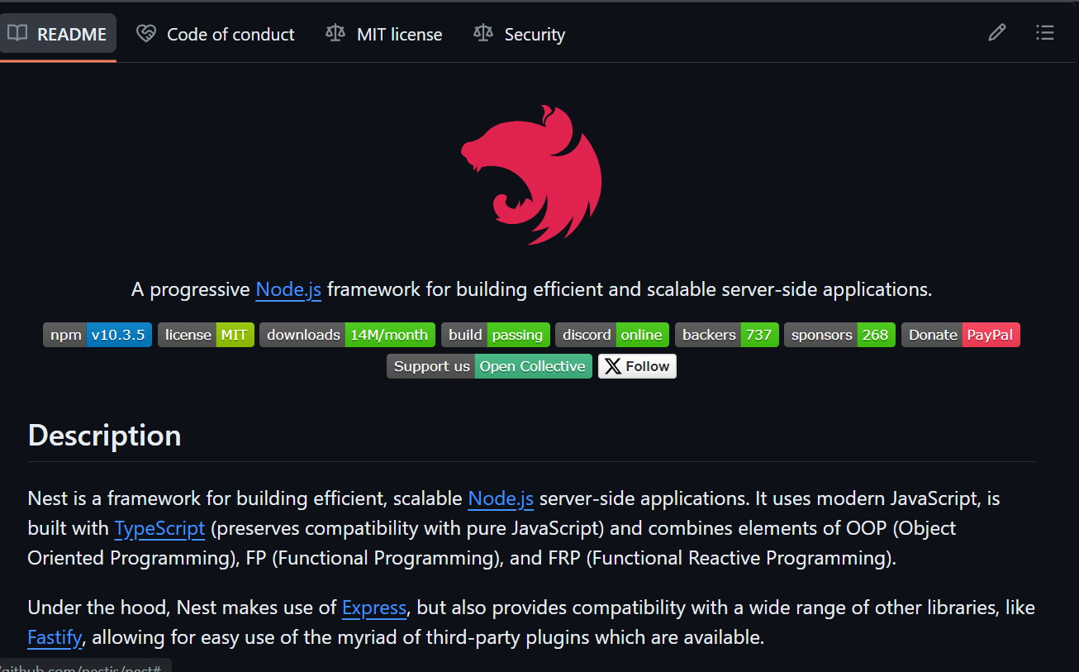Click the NestJS red cat logo
The width and height of the screenshot is (1079, 672).
pyautogui.click(x=531, y=174)
